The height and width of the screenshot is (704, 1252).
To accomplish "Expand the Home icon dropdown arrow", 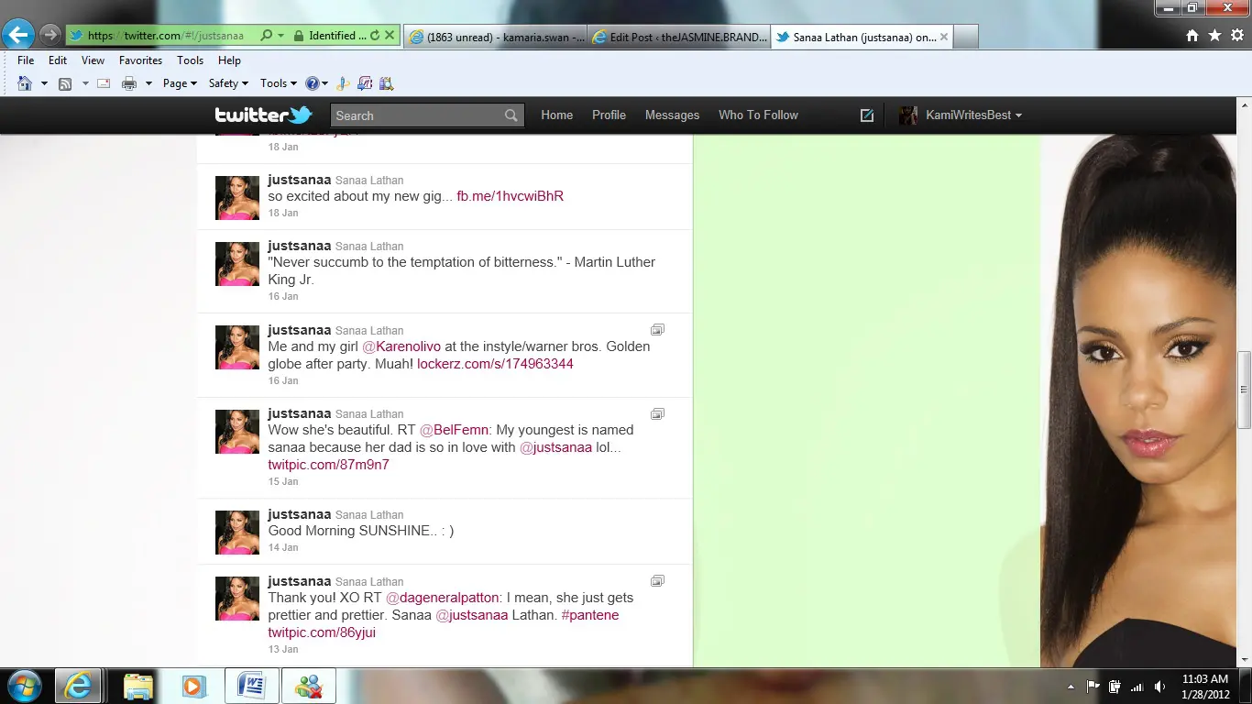I will (43, 83).
